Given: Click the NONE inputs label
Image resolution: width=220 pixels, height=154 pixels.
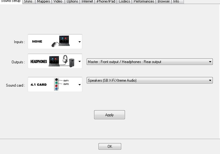Looking at the screenshot, I should pyautogui.click(x=37, y=42).
